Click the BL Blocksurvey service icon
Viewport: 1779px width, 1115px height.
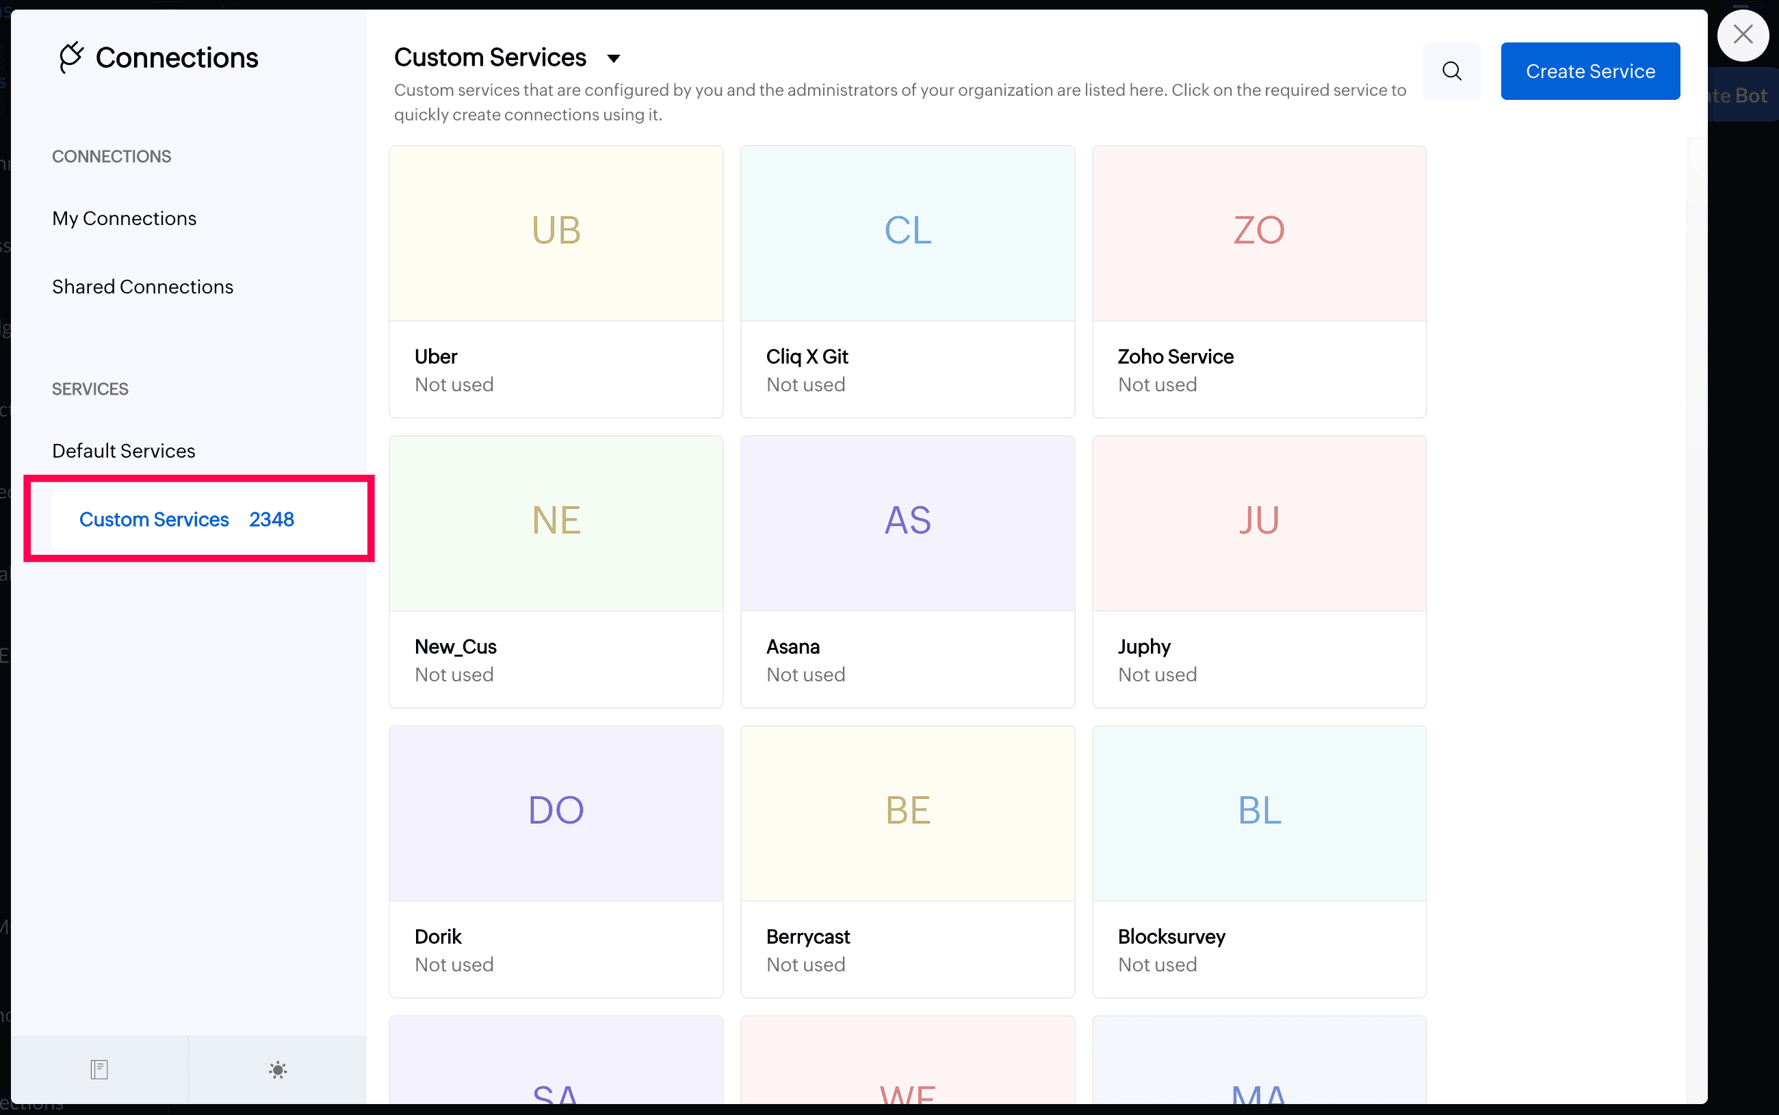[x=1258, y=811]
